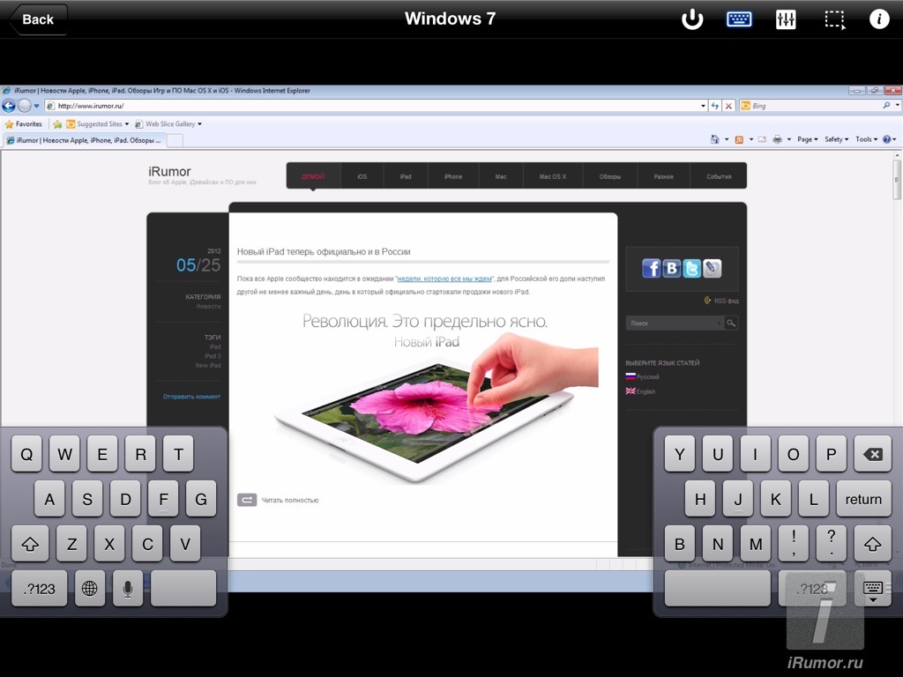The image size is (903, 677).
Task: Click the Bing search magnifier icon
Action: 886,106
